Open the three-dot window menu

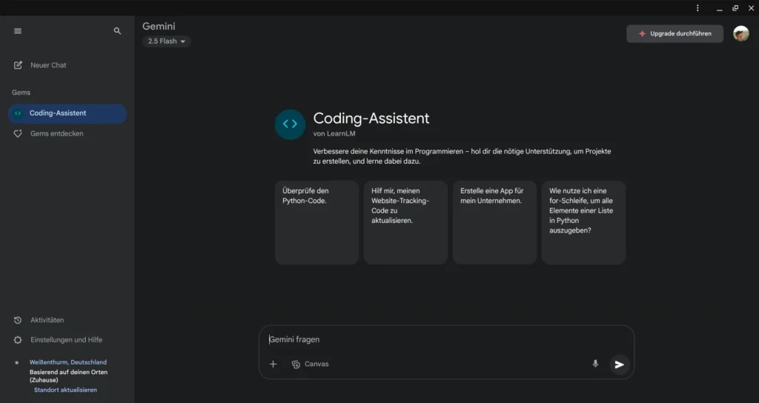pyautogui.click(x=697, y=7)
